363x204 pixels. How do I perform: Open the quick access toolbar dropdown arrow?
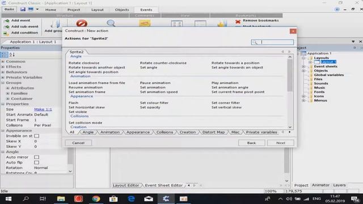[x=37, y=9]
